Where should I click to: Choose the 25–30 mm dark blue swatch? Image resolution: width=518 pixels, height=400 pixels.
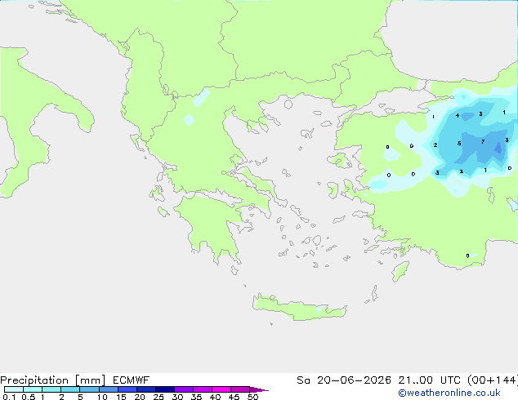[165, 389]
